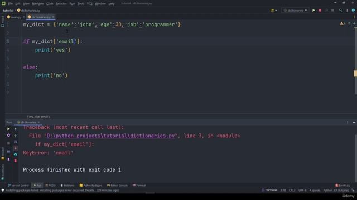Click the CRLF line separator indicator
357x200 pixels.
[x=292, y=190]
